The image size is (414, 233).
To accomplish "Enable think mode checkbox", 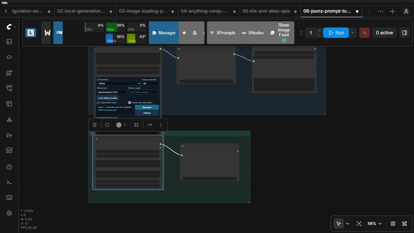I will [98, 103].
